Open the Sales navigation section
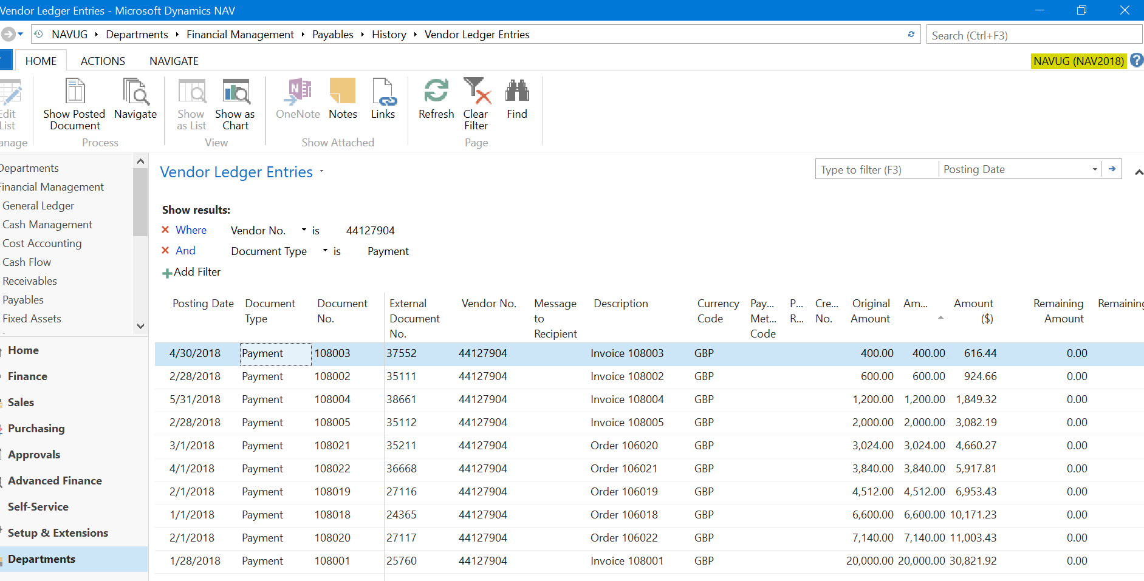 tap(21, 403)
